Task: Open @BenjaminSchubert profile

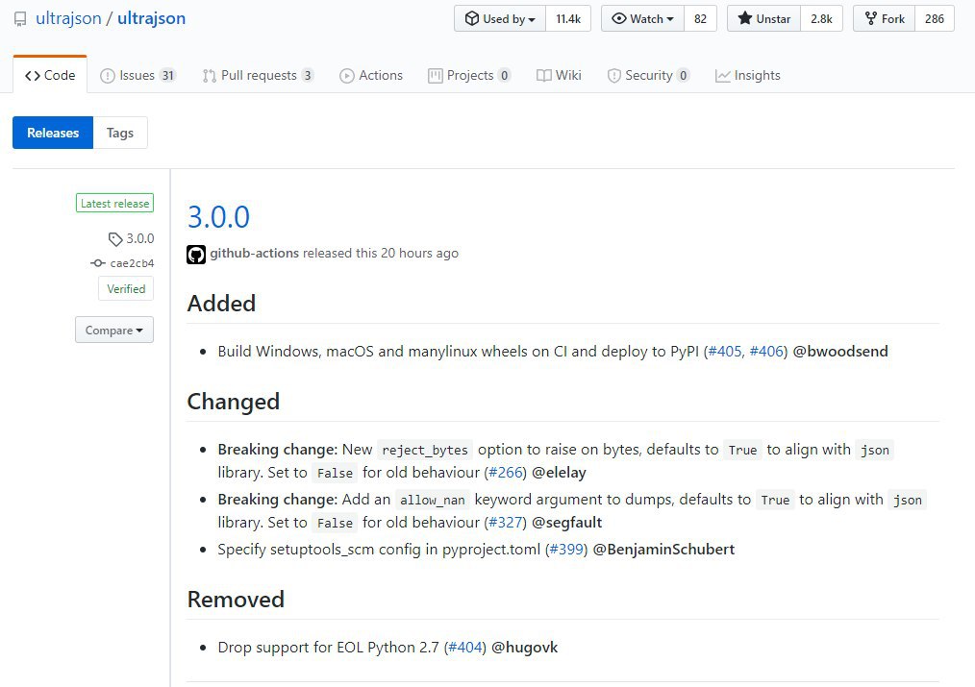Action: [663, 549]
